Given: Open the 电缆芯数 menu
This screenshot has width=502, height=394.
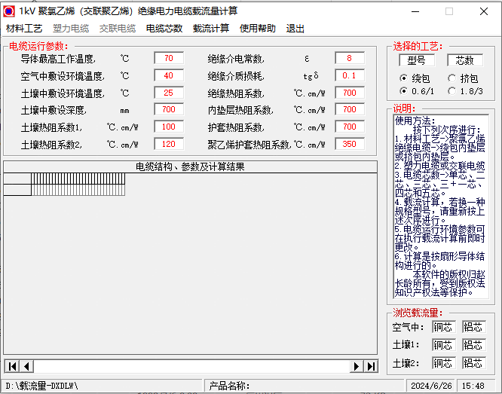Looking at the screenshot, I should click(164, 29).
